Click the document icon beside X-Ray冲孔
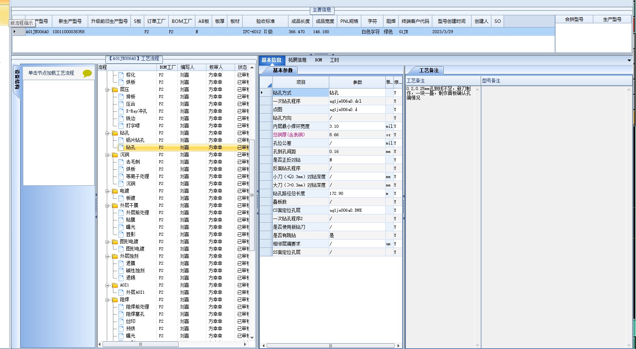The width and height of the screenshot is (636, 349). click(x=121, y=111)
